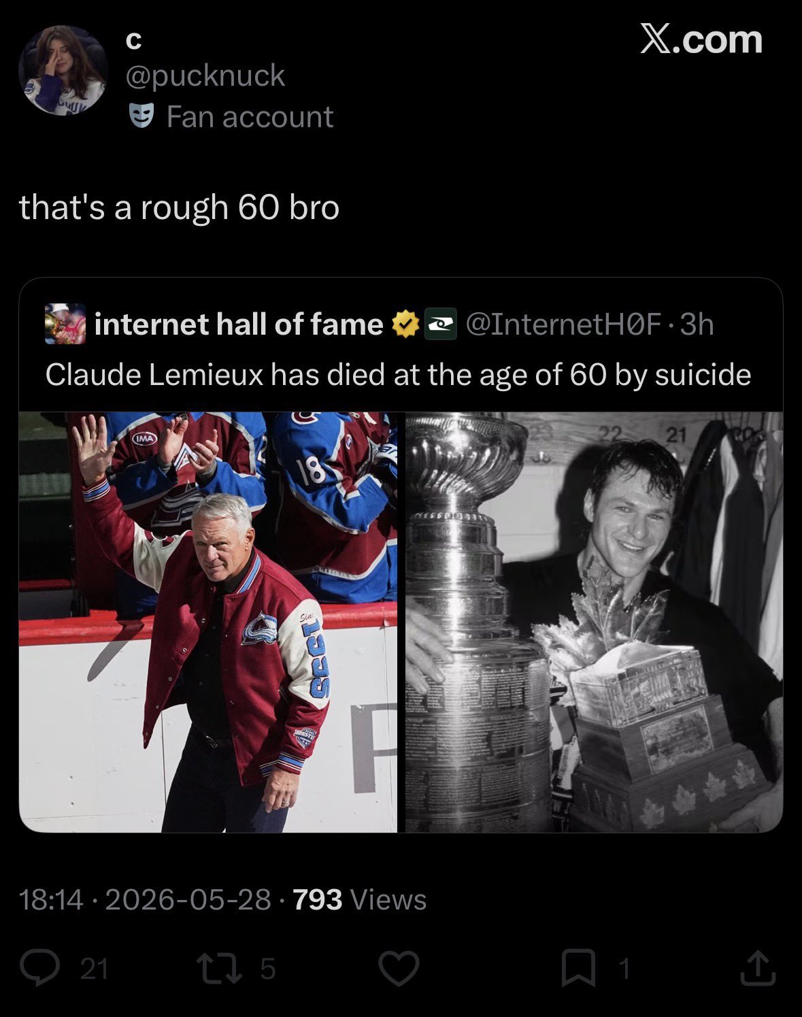
Task: Click the internet hall of fame name
Action: click(x=239, y=324)
